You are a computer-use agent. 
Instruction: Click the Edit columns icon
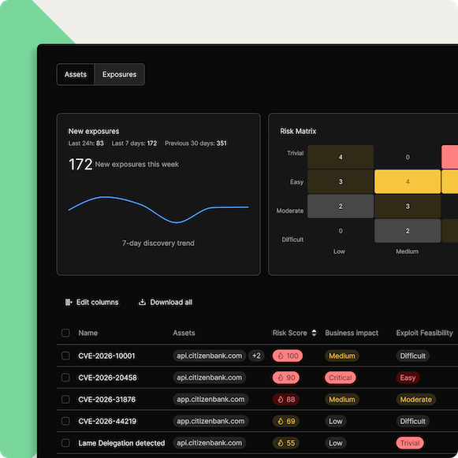pyautogui.click(x=69, y=302)
